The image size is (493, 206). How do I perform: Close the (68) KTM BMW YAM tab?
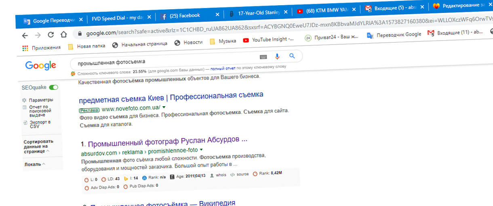tap(354, 10)
